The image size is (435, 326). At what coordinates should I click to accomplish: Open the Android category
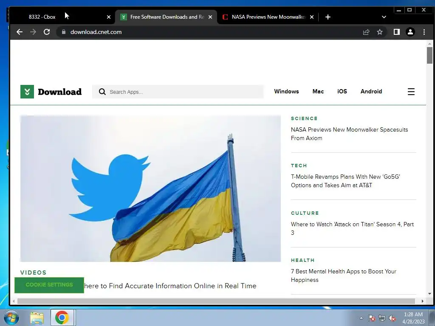pyautogui.click(x=371, y=92)
